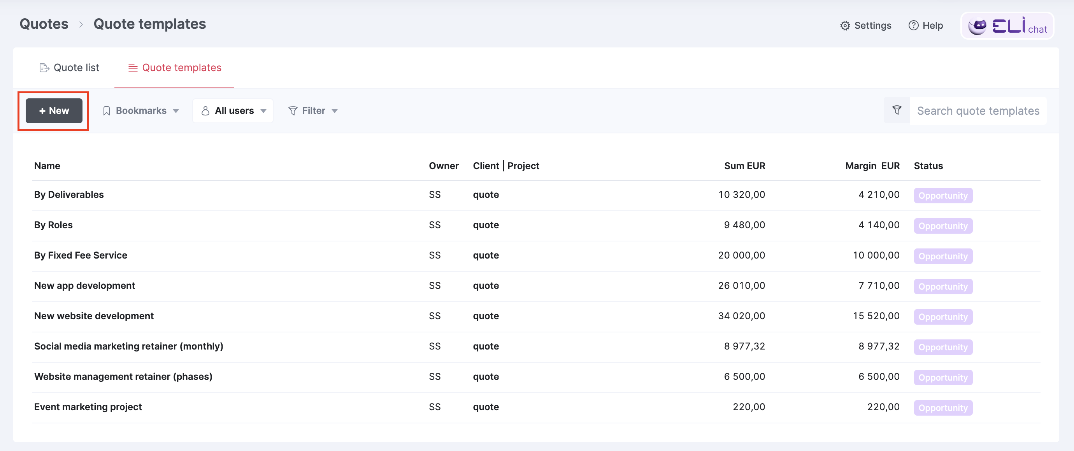
Task: Create a new template with New button
Action: tap(54, 111)
